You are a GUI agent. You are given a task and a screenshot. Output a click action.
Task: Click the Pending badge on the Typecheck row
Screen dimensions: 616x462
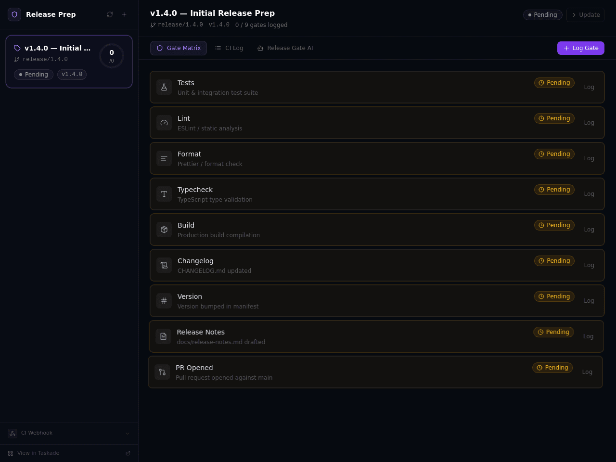(554, 190)
